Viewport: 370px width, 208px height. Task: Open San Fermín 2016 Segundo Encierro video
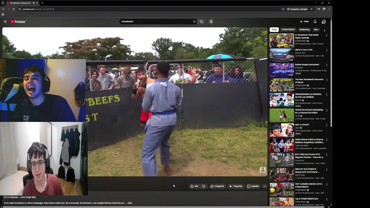309,156
